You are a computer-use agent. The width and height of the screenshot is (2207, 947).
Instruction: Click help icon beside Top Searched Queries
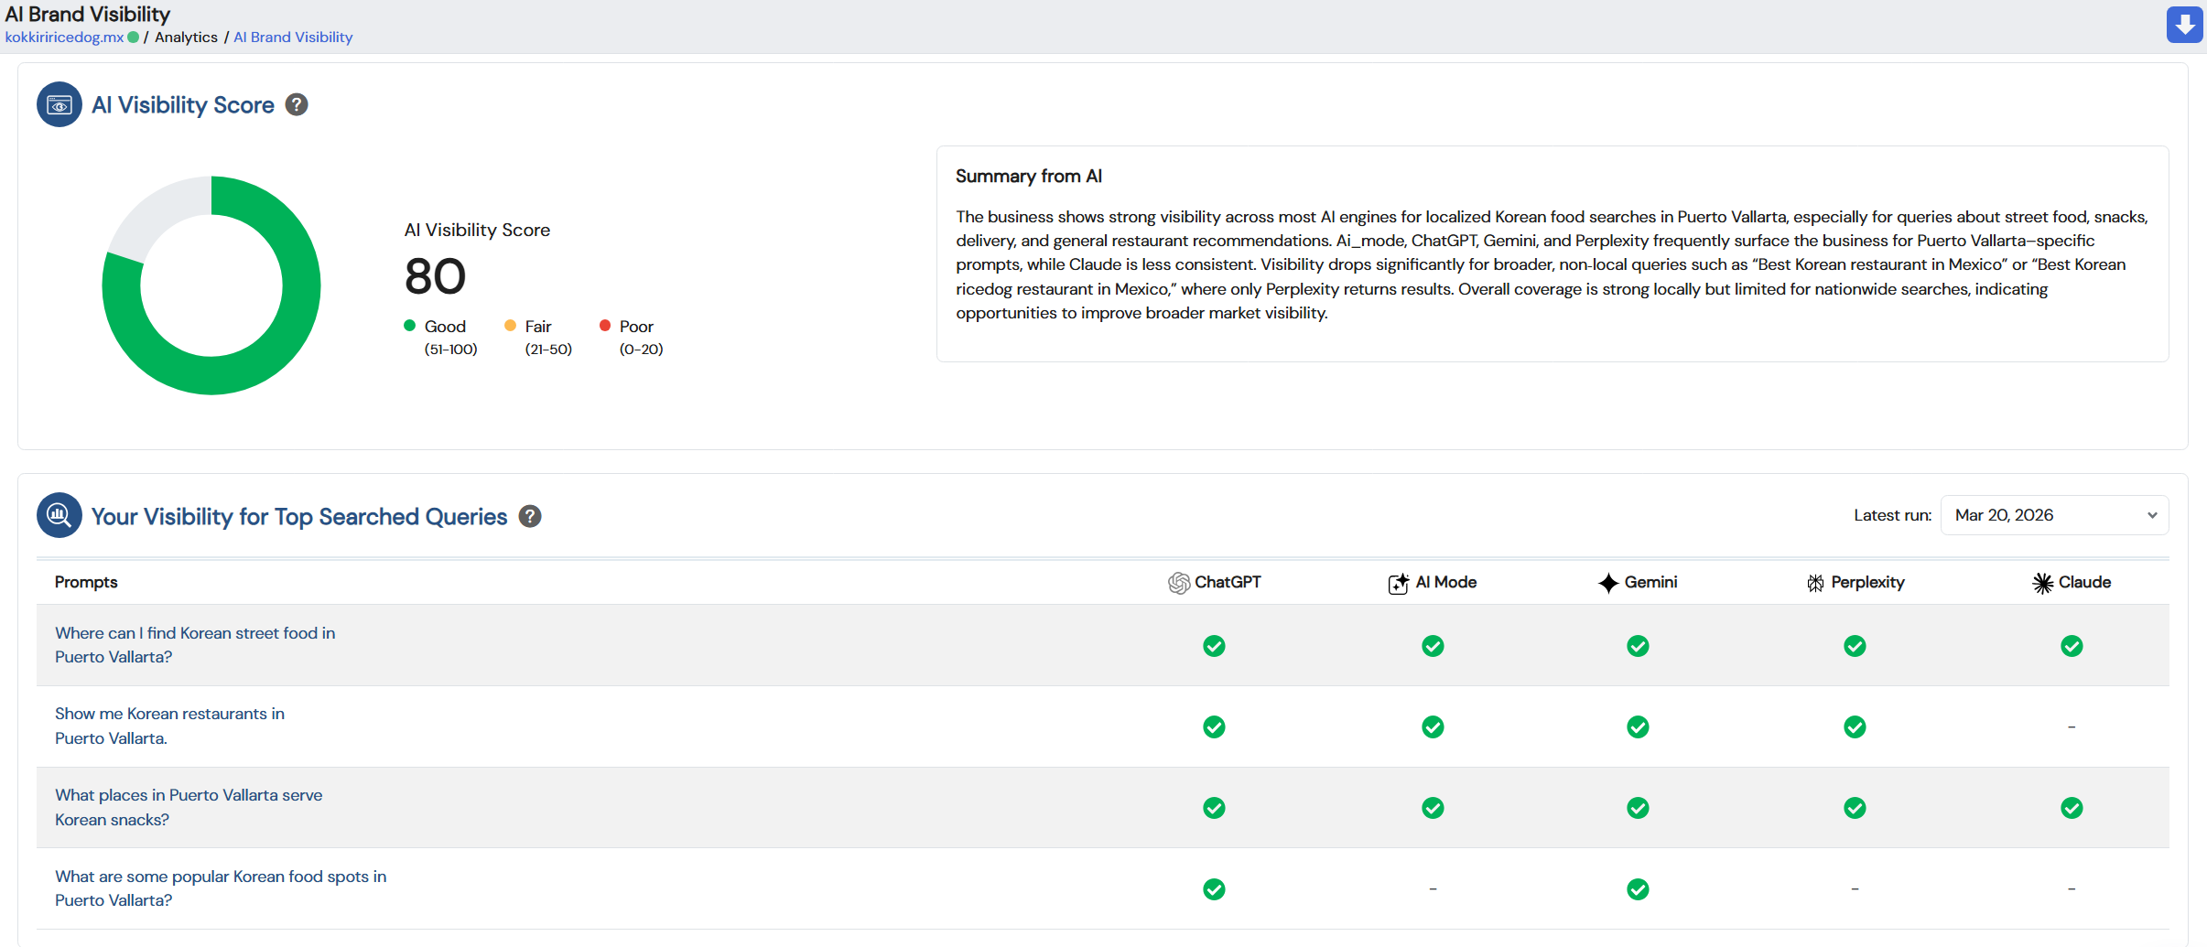pyautogui.click(x=530, y=517)
